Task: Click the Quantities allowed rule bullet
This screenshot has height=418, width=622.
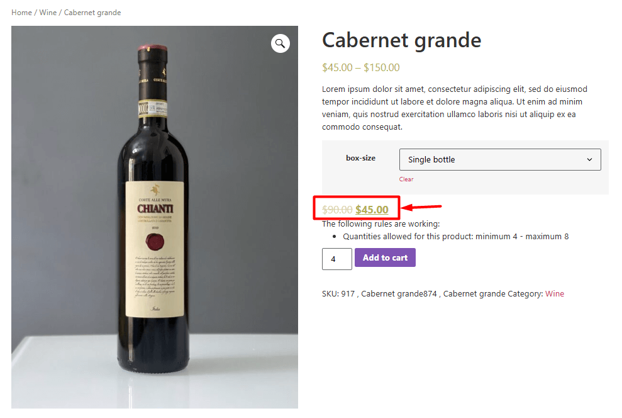Action: point(455,237)
